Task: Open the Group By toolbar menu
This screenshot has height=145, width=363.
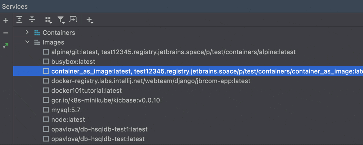Action: (x=49, y=20)
